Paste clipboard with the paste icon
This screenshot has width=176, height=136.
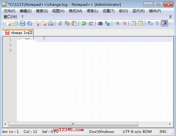pos(74,23)
